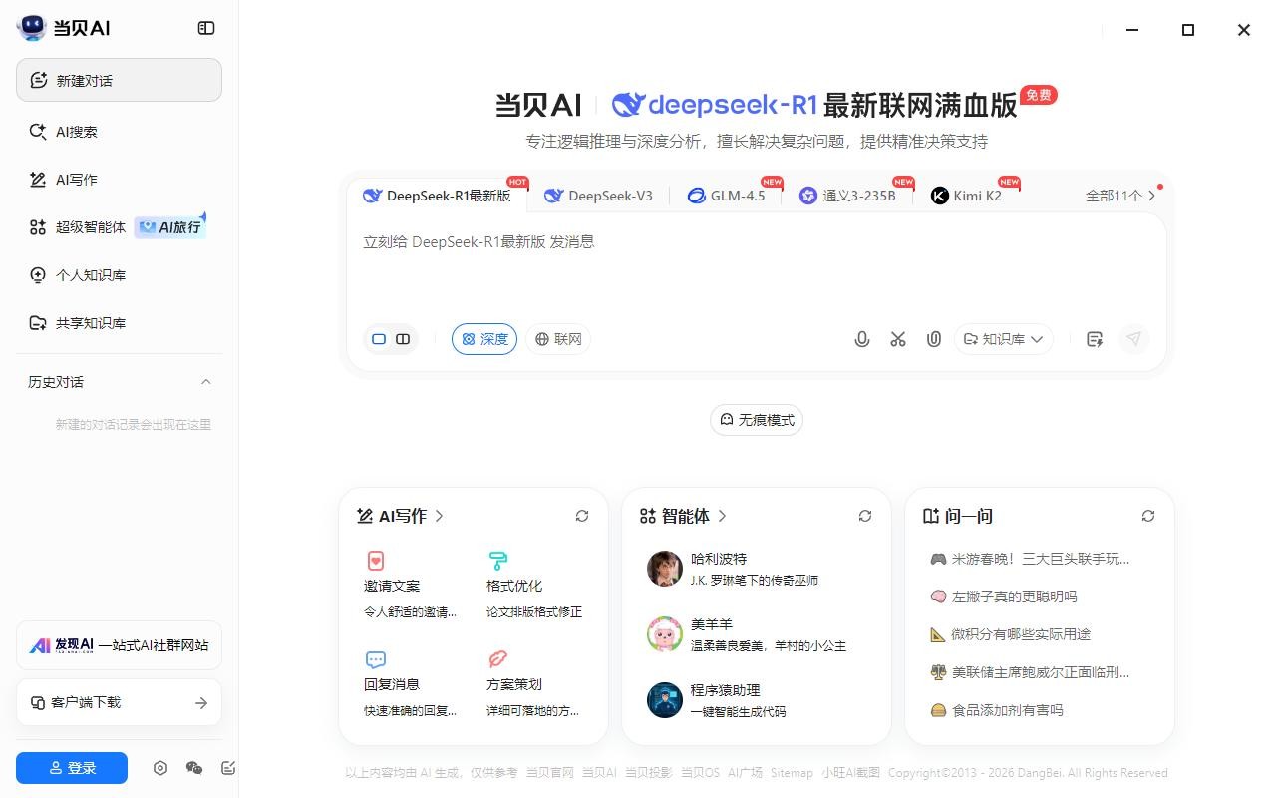
Task: Refresh the 问一问 question list
Action: (x=1148, y=516)
